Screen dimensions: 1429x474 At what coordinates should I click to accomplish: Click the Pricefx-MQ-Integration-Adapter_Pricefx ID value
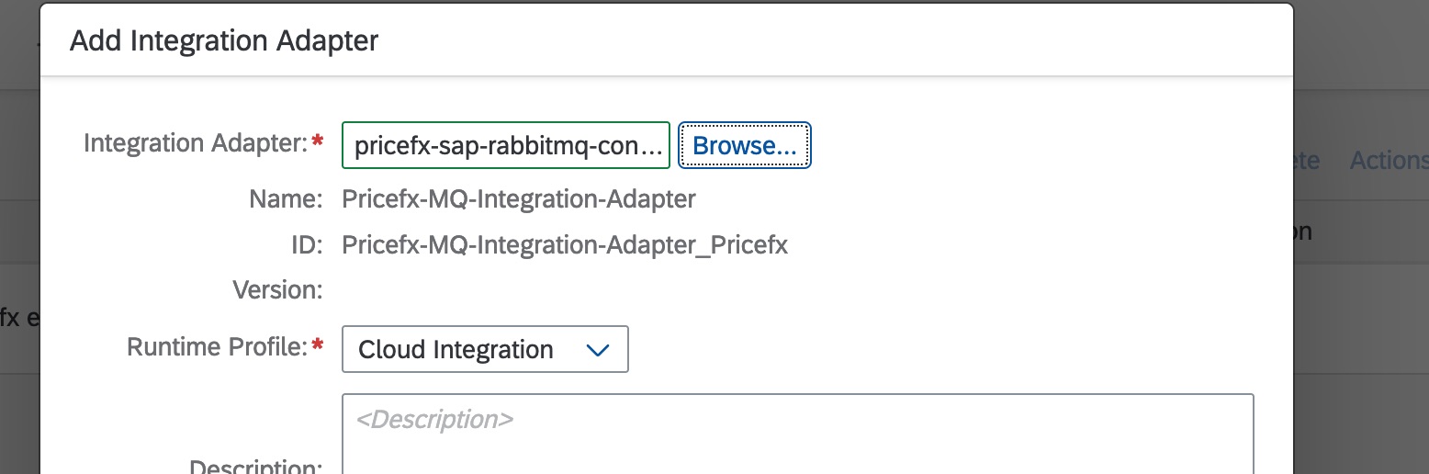(564, 245)
